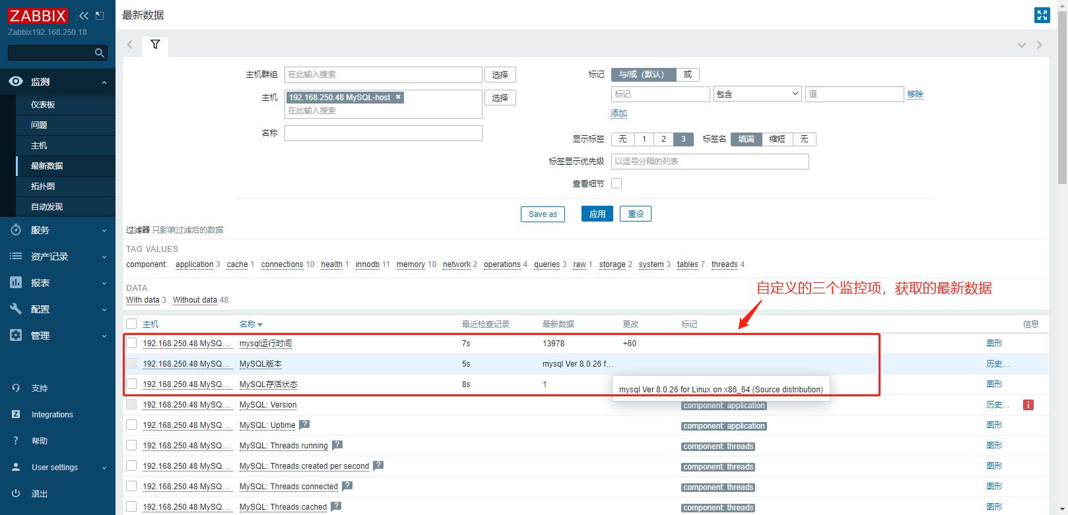Sort by 名称 column header
The image size is (1068, 515).
point(251,324)
